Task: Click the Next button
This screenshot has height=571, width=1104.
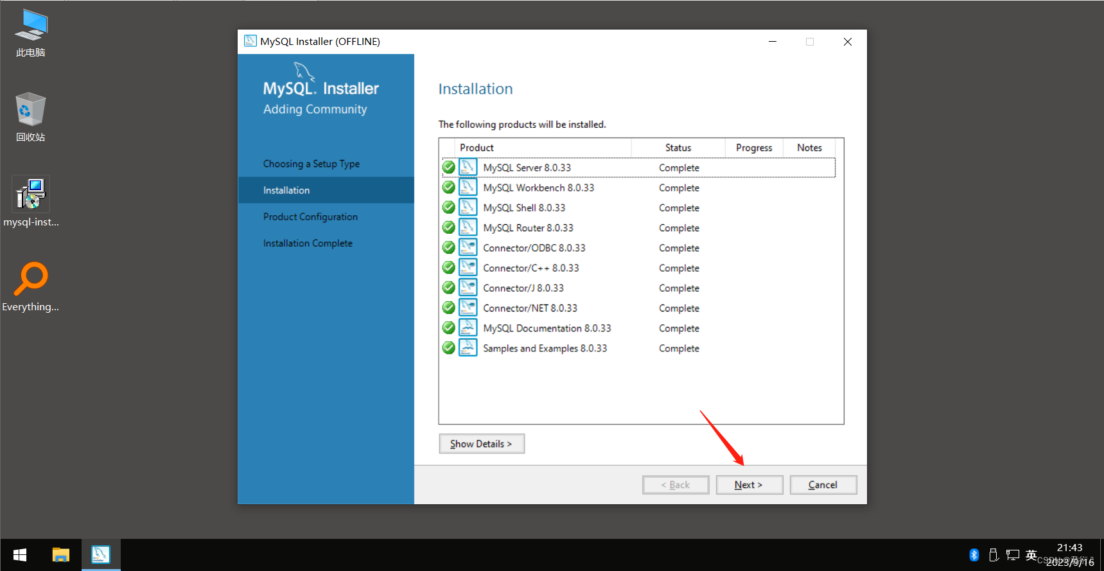Action: 749,485
